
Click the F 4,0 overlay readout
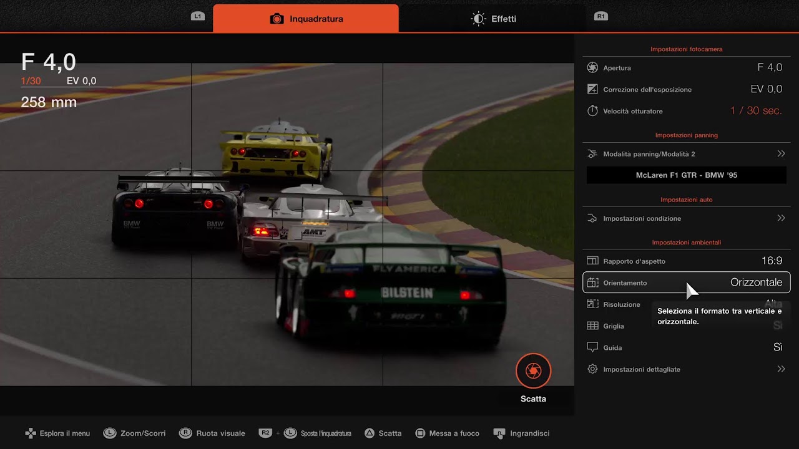(x=49, y=62)
